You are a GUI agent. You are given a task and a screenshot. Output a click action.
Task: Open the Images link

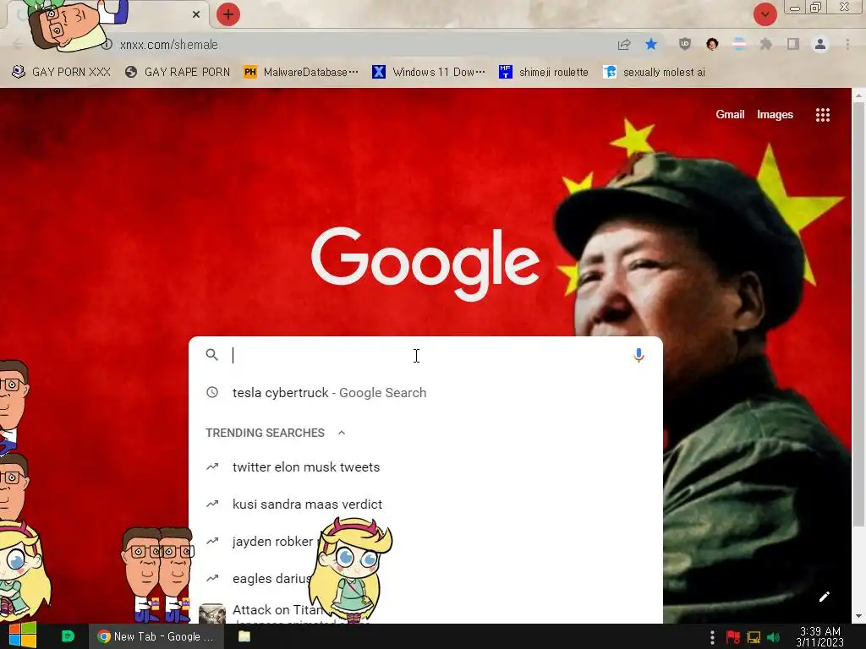pyautogui.click(x=775, y=114)
